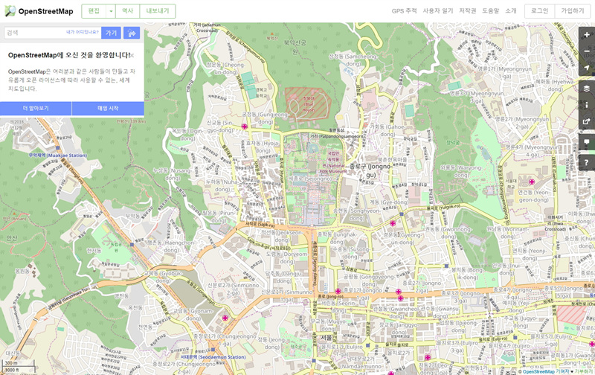
Task: Click the OpenStreetMap magnifier logo icon
Action: [10, 11]
